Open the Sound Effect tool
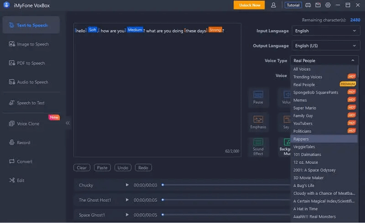The width and height of the screenshot is (365, 223). coord(258,147)
